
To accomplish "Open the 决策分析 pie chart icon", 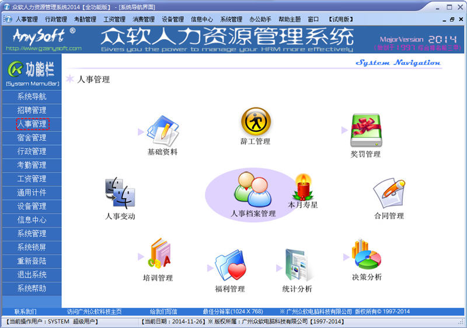I will (x=367, y=254).
